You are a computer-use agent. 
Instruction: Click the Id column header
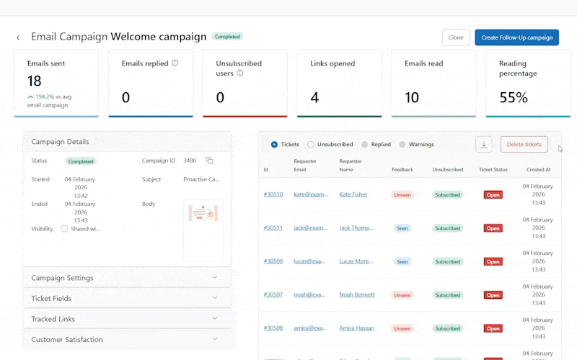coord(265,170)
